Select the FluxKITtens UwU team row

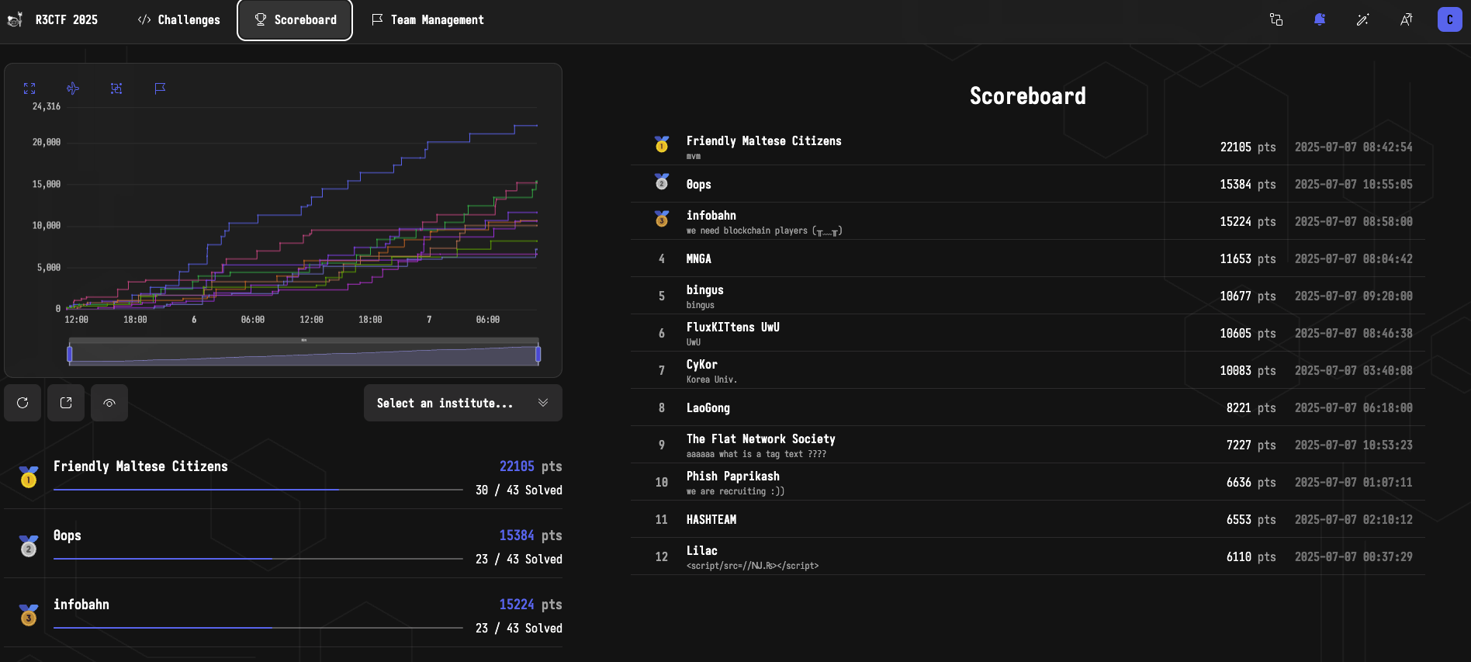[x=1028, y=333]
